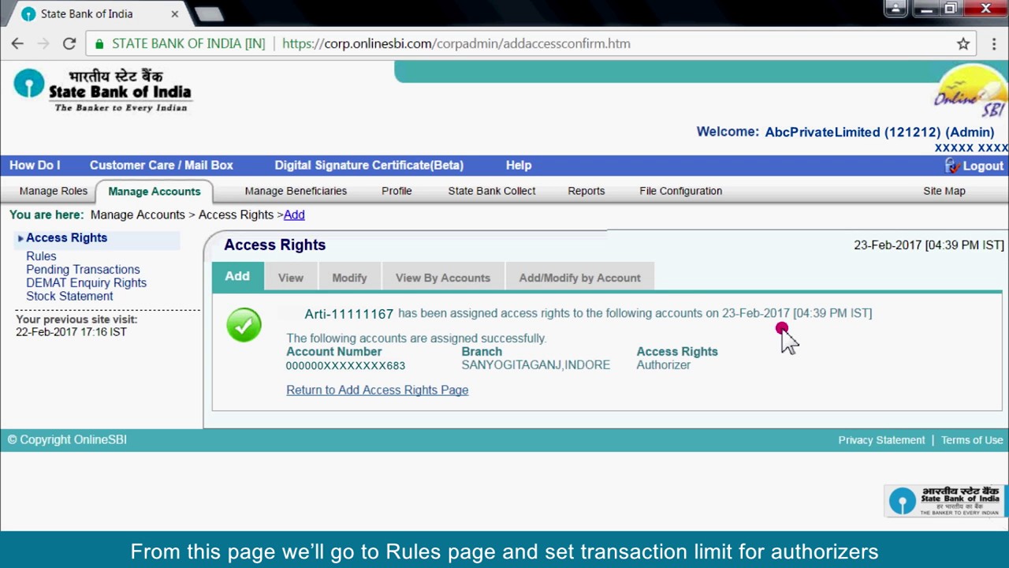Click the Copyright OnlineSBI footer text
The image size is (1009, 568).
[x=67, y=439]
